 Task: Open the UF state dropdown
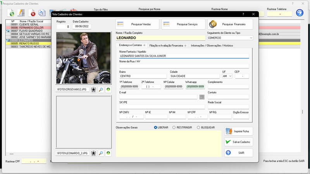[230, 76]
